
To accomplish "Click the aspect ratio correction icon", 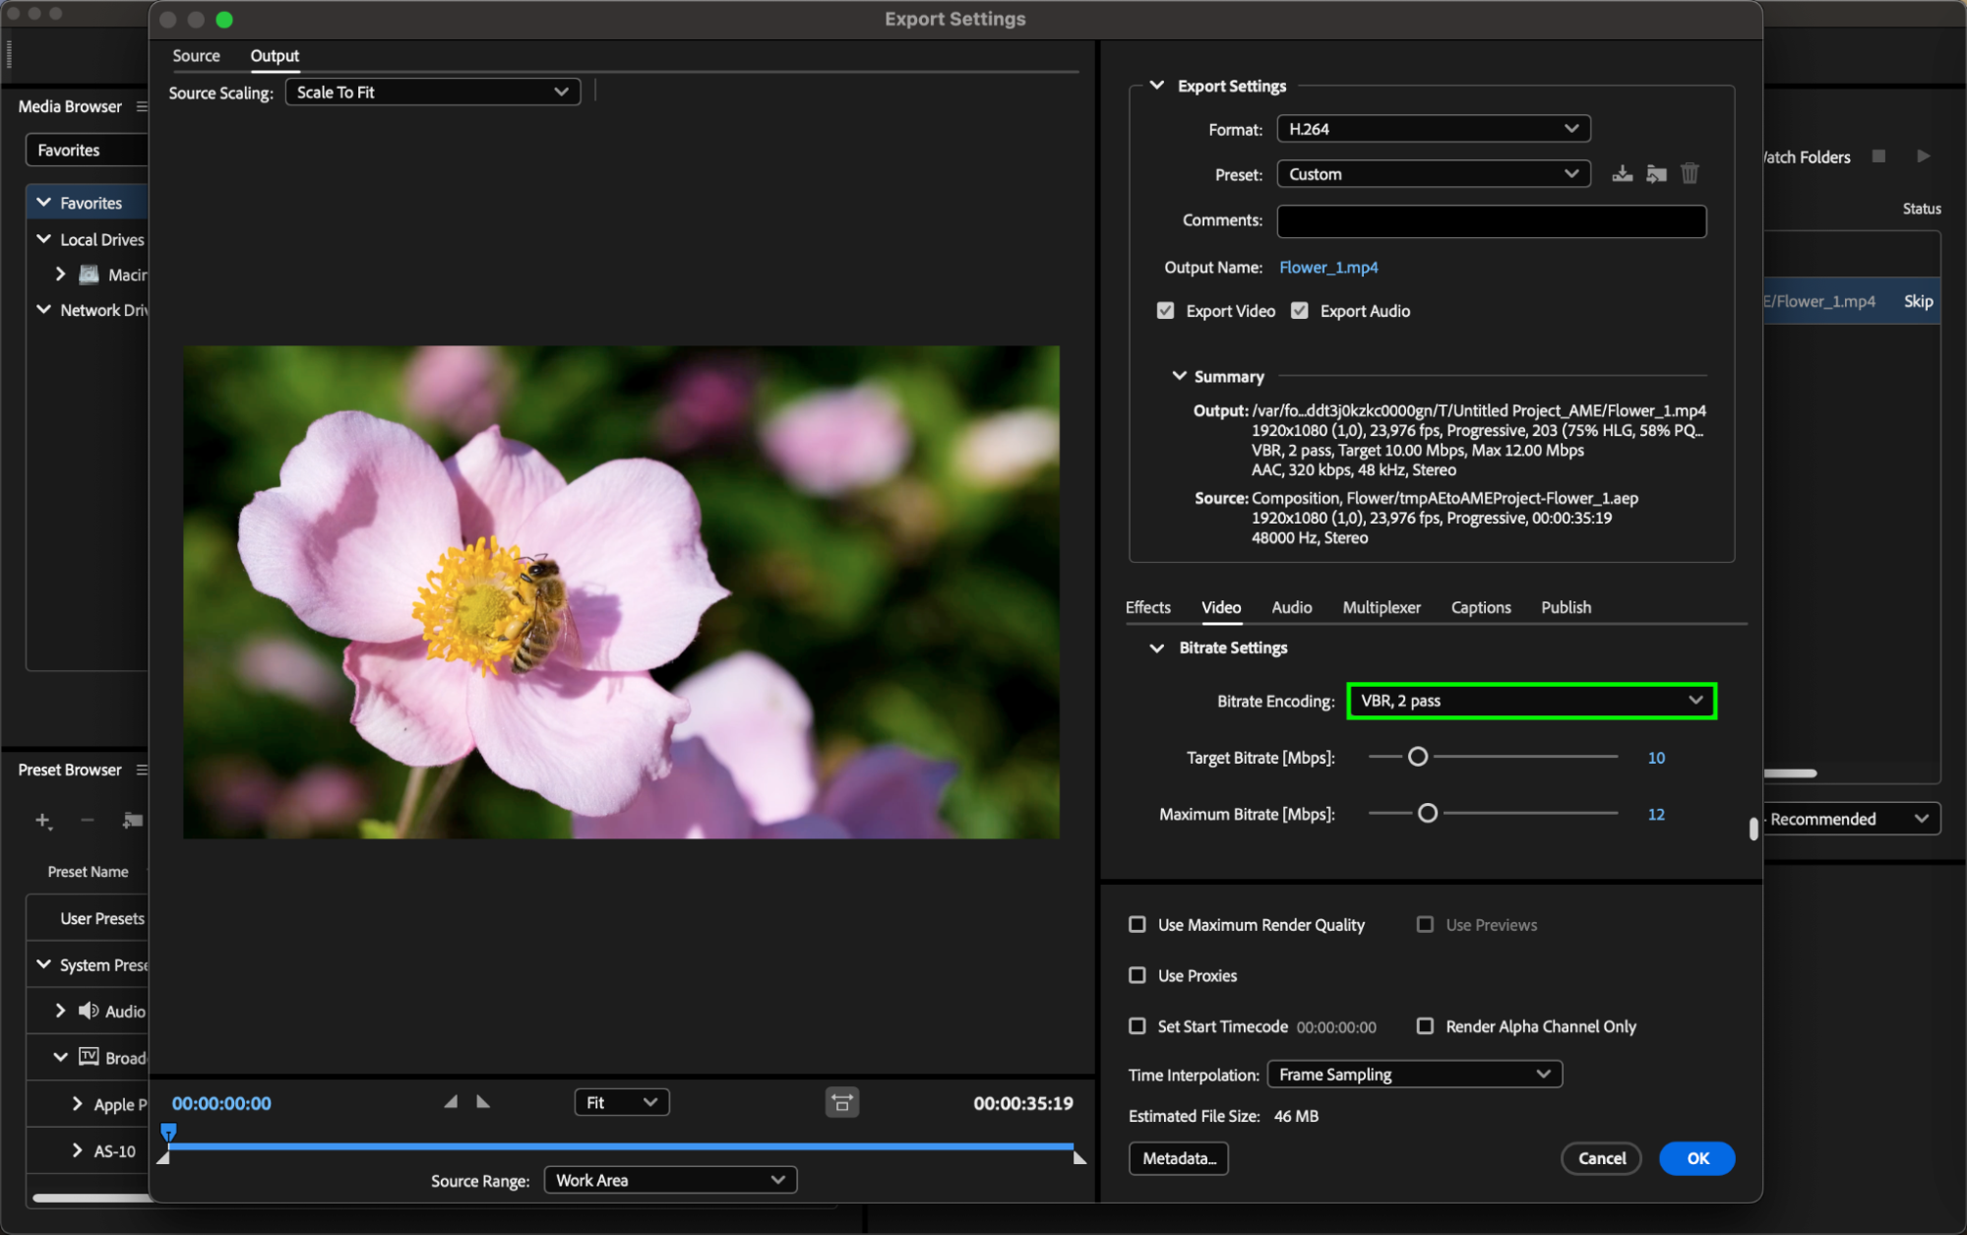I will [841, 1103].
